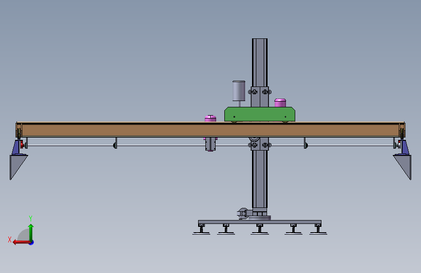
Task: Click the red X axis arrow of the triad
Action: 21,242
